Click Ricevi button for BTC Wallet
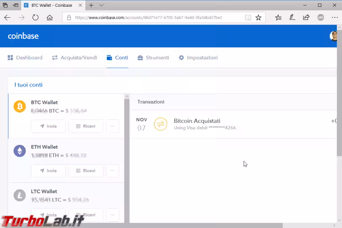 tap(86, 126)
